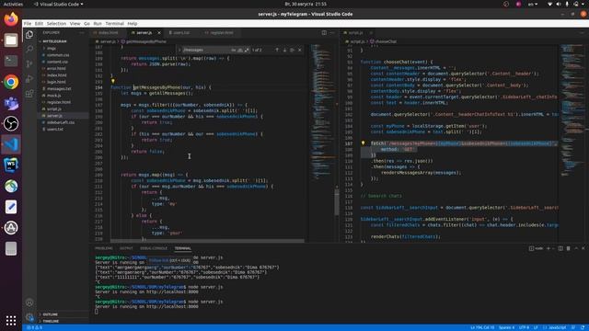Open Firefox from the Ubuntu dock
The height and width of the screenshot is (331, 589).
(11, 19)
